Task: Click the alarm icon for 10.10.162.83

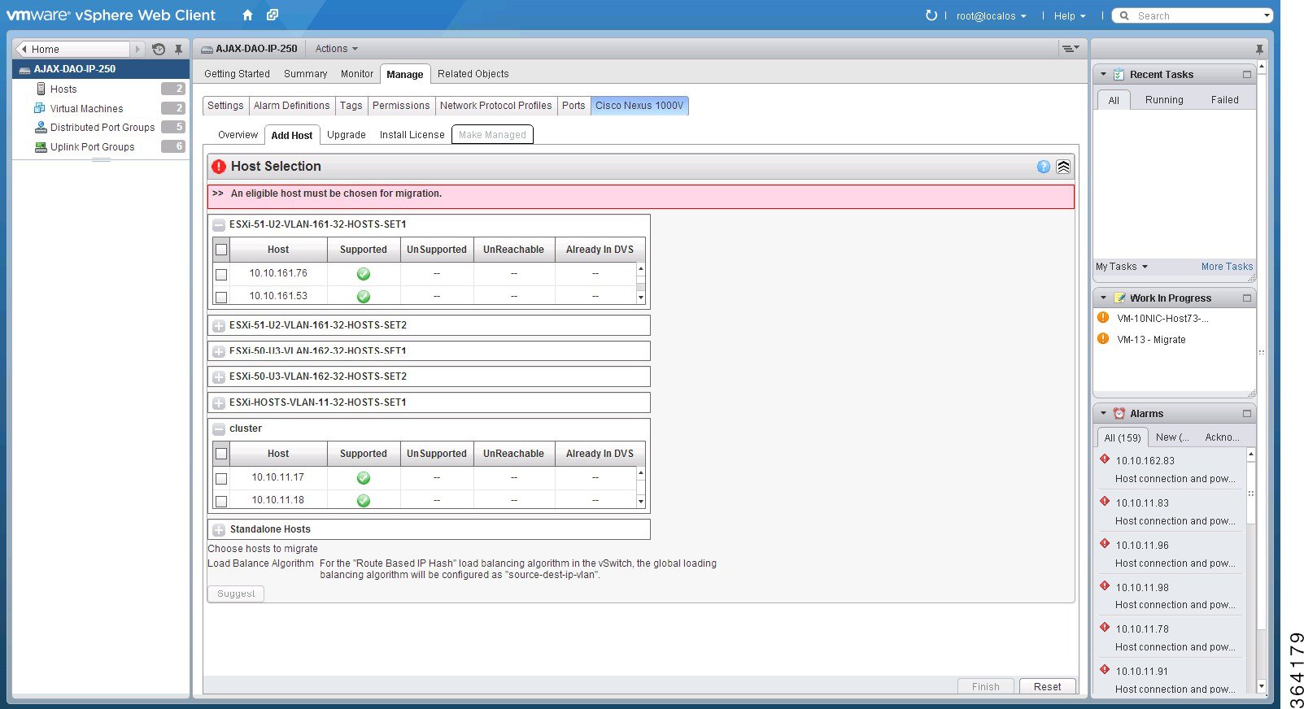Action: tap(1105, 459)
